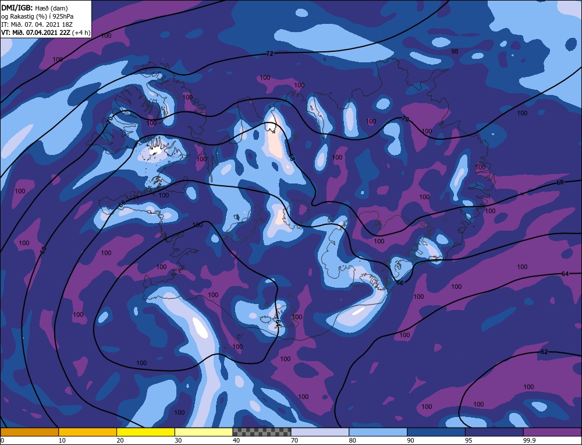Pick the bright yellow 20–30 legend swatch
Screen dimensions: 582x445
145,432
